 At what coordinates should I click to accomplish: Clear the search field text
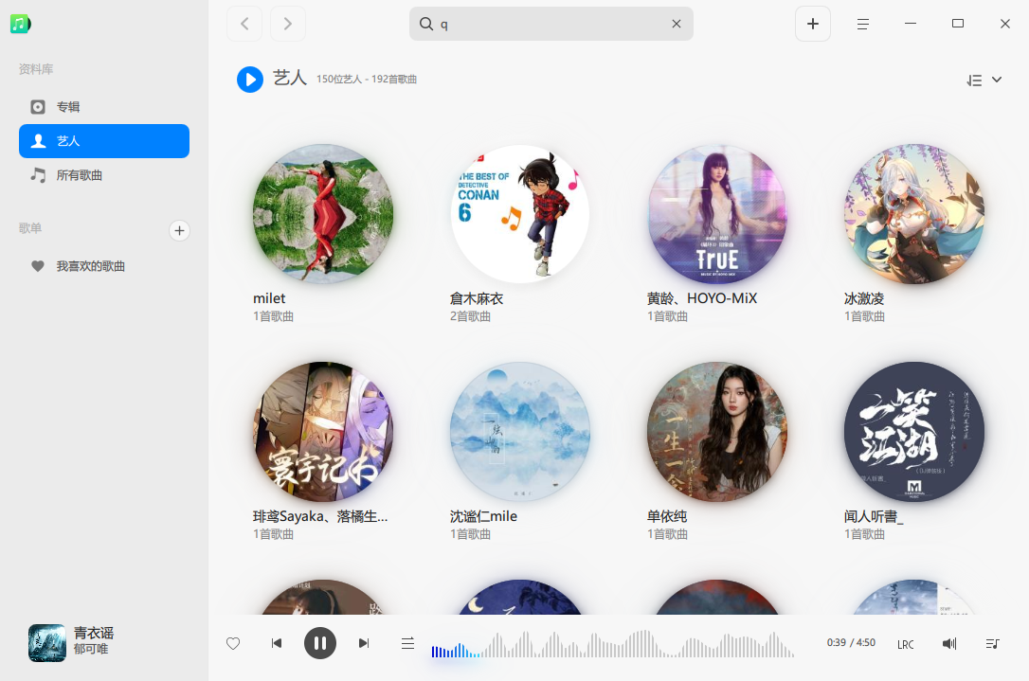tap(676, 24)
